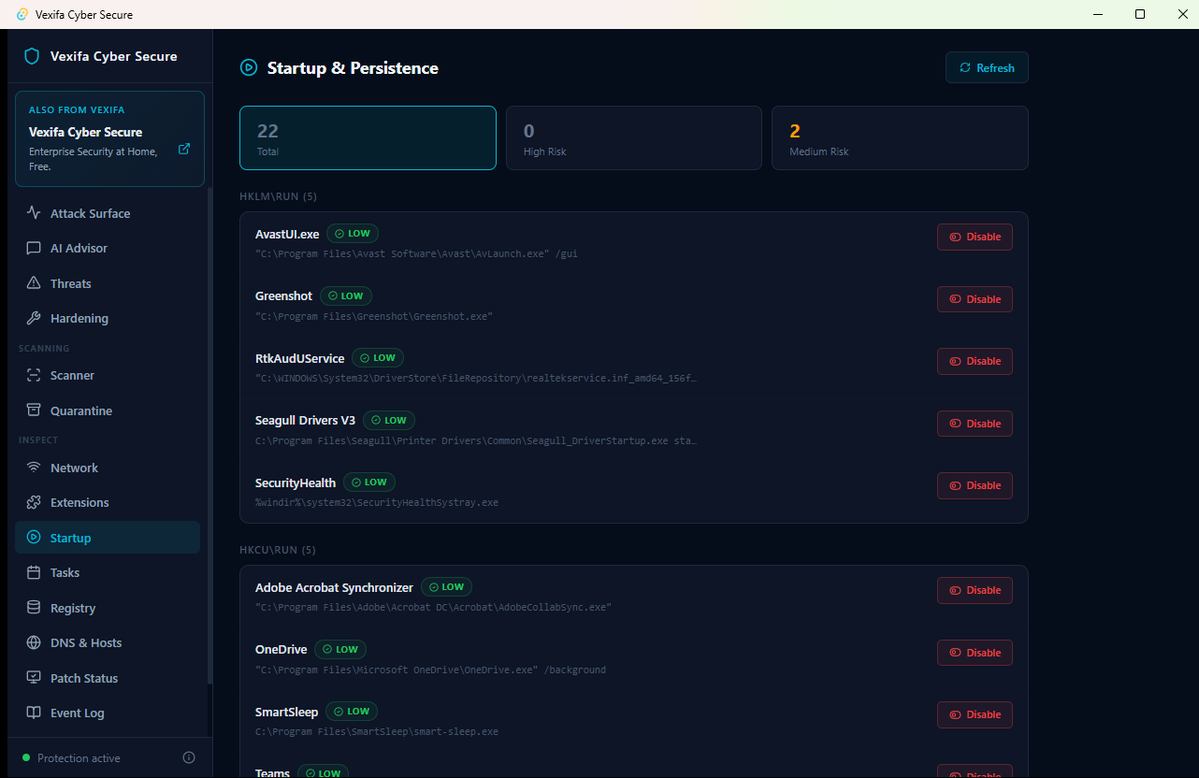Click the Attack Surface pulse icon
This screenshot has width=1199, height=778.
tap(34, 213)
